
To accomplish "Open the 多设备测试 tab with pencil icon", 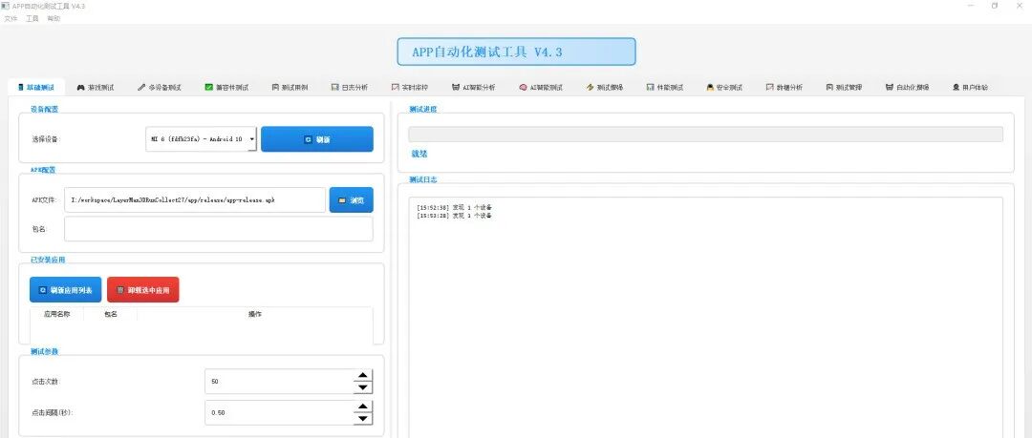I will pos(160,88).
